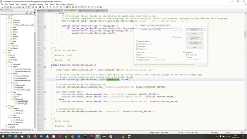Click the Run macro multiple times icon

click(98, 7)
